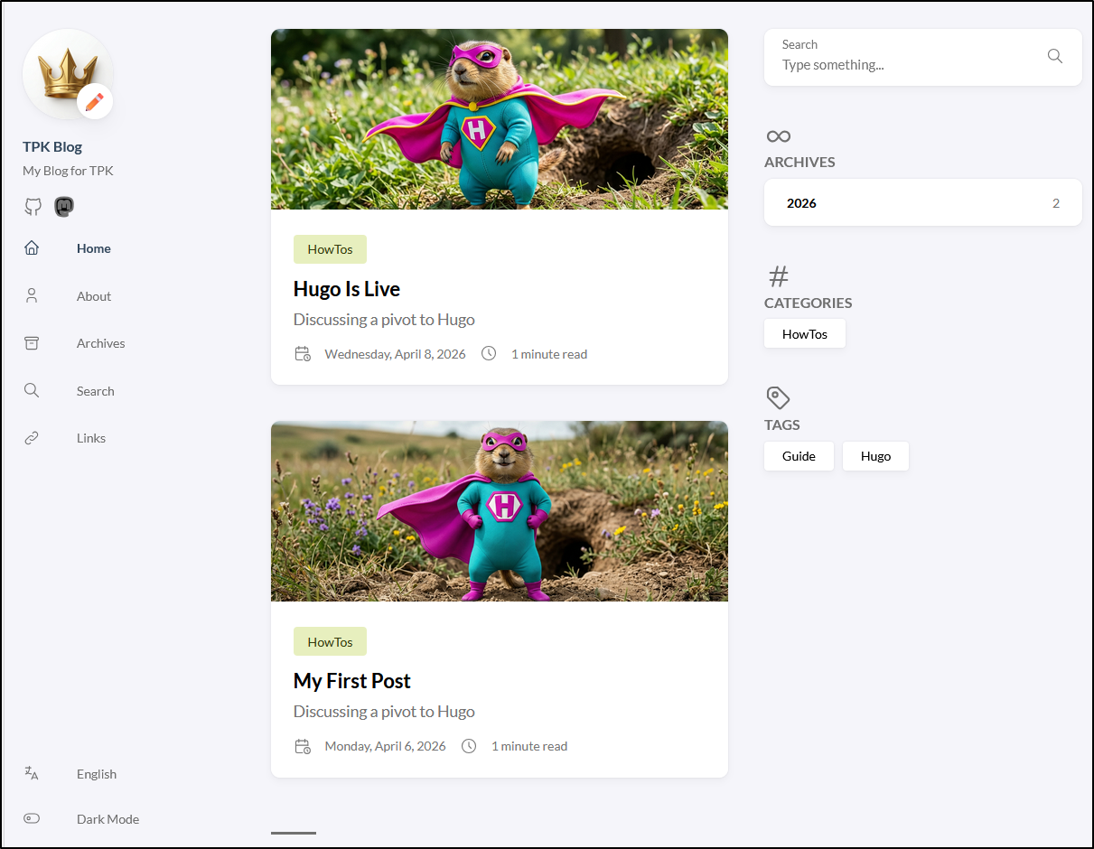The height and width of the screenshot is (849, 1094).
Task: Click the HowTos badge on Hugo Is Live
Action: (x=330, y=249)
